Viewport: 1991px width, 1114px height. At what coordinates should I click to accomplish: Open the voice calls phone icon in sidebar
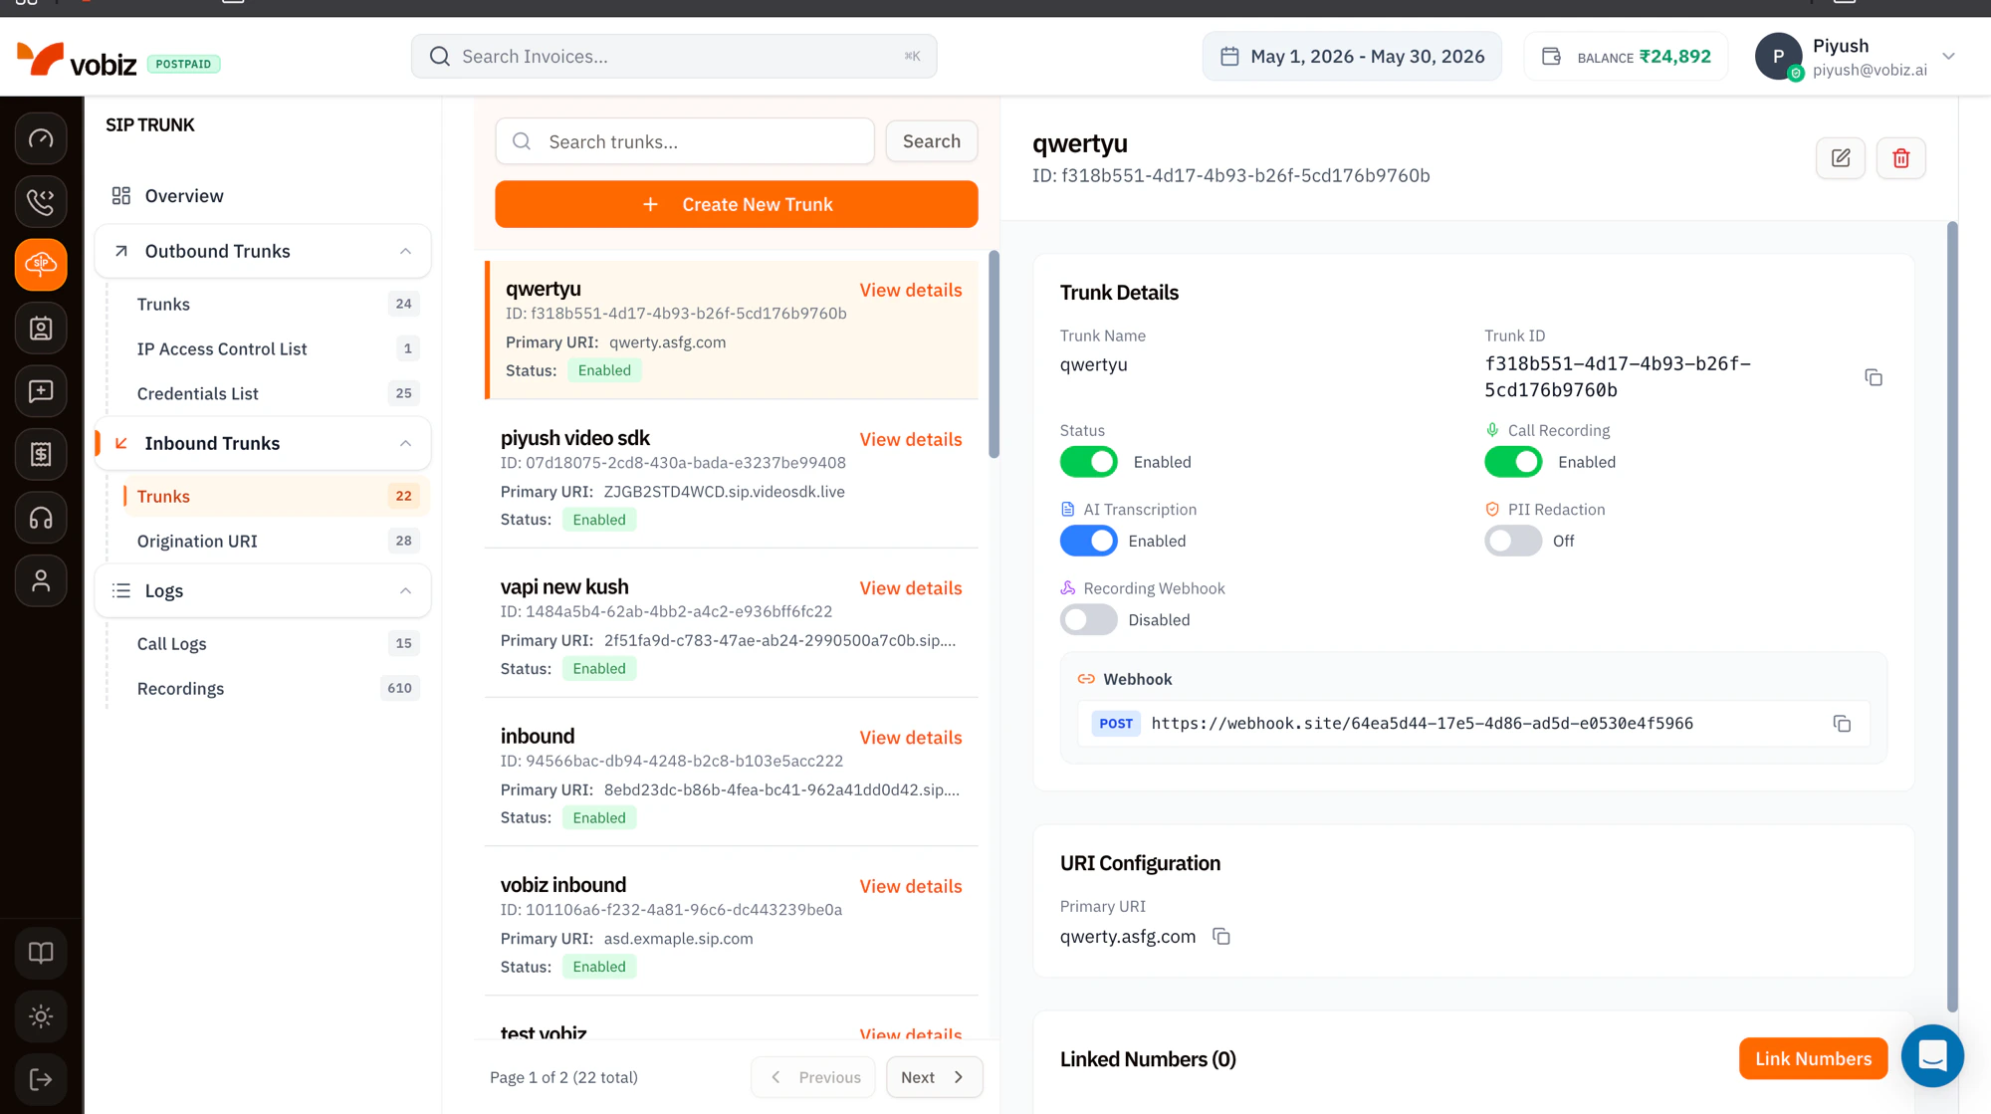41,202
